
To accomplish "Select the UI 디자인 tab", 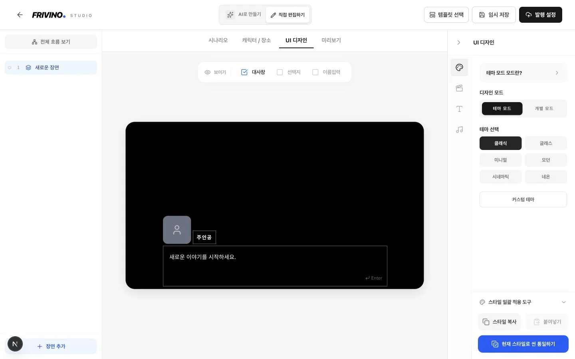I will (x=296, y=40).
